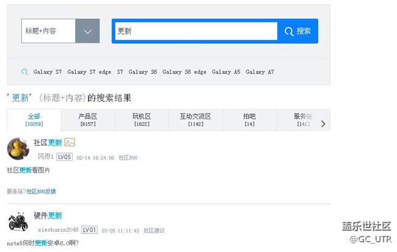The image size is (397, 252).
Task: Click the LV05 level badge
Action: pos(65,157)
